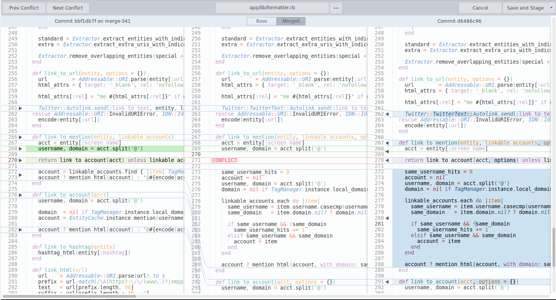Click the vertical scrollbar thumb on the right
556x300 pixels.
coord(554,247)
